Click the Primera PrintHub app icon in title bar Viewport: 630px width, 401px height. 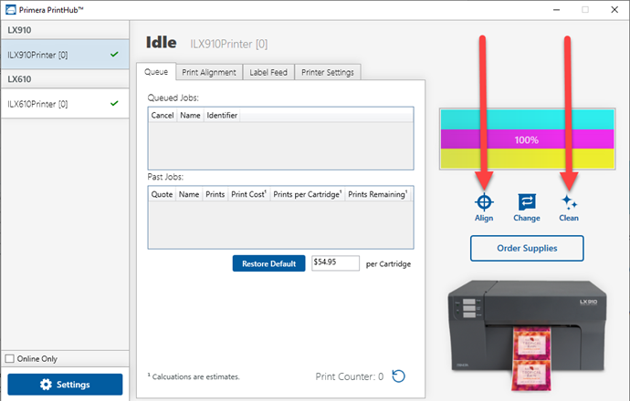(10, 10)
